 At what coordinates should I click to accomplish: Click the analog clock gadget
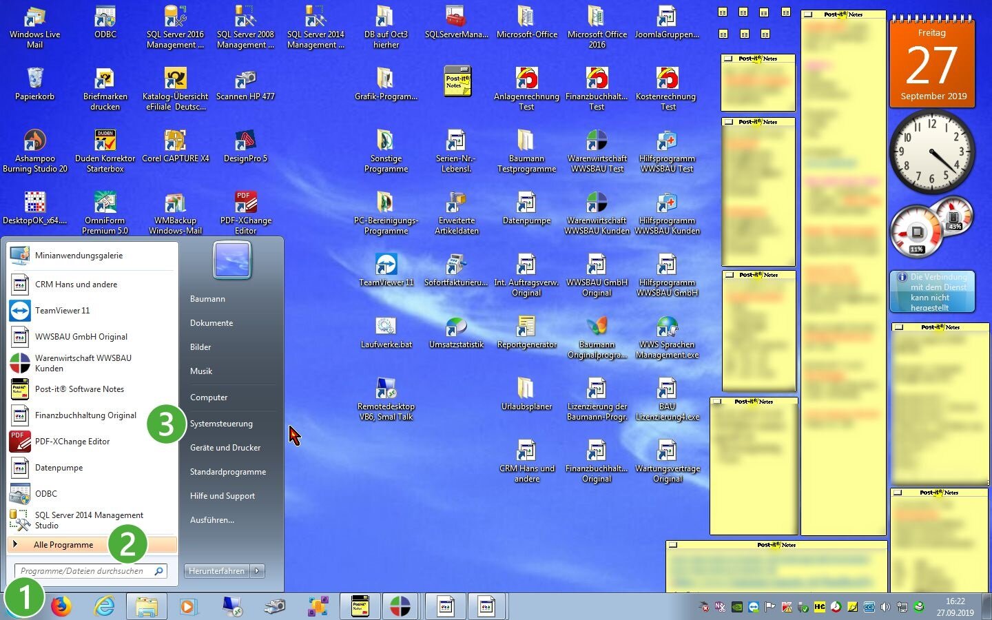click(x=932, y=152)
